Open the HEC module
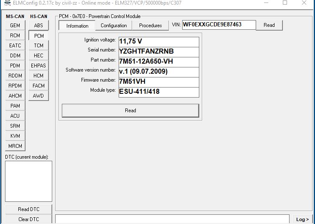Screen dimensions: 315x224 pos(38,56)
